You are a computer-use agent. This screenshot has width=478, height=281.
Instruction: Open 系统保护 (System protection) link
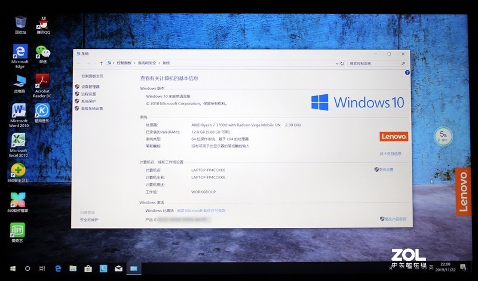tap(88, 101)
